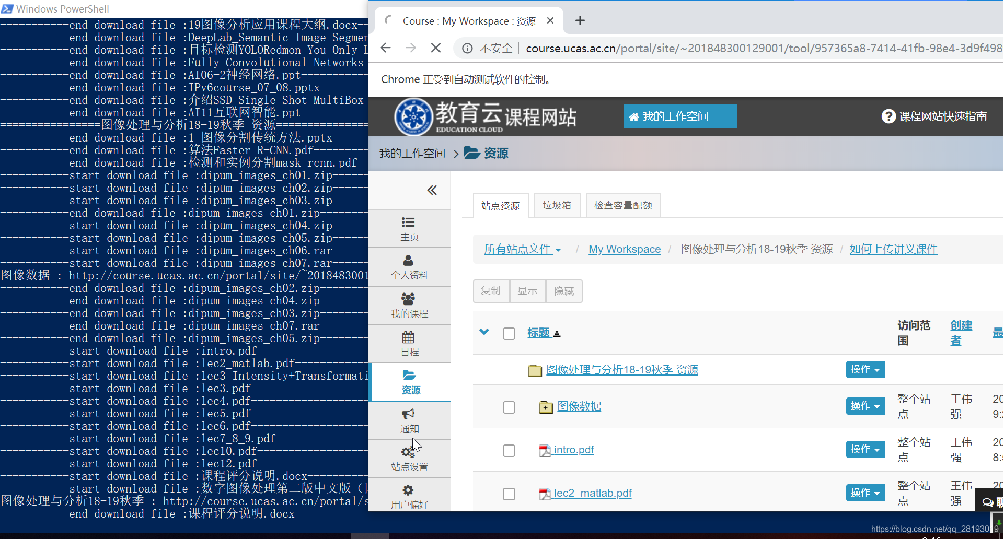Viewport: 1004px width, 539px height.
Task: Open the 如何上传讲义课件 link
Action: (x=893, y=249)
